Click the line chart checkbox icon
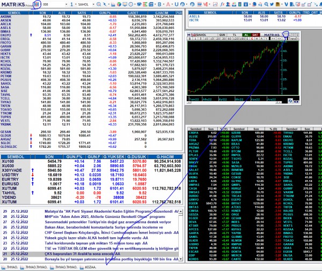Viewport: 322px width, 271px height. tap(215, 4)
